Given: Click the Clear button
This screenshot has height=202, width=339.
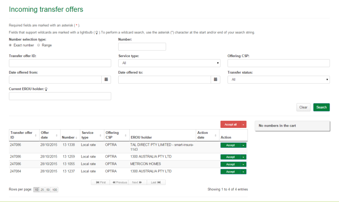Looking at the screenshot, I should click(303, 107).
